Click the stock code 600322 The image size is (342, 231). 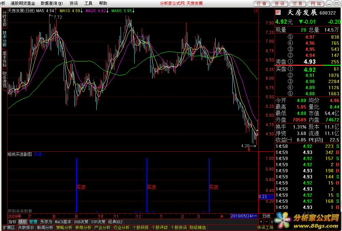tap(328, 13)
